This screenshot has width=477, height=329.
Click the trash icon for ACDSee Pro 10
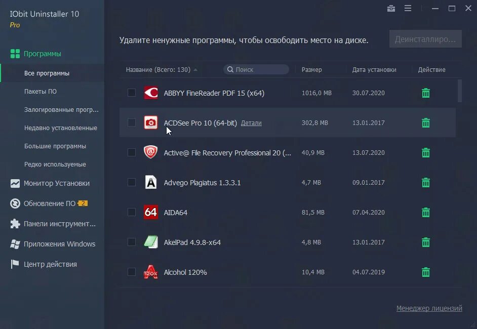click(x=425, y=122)
